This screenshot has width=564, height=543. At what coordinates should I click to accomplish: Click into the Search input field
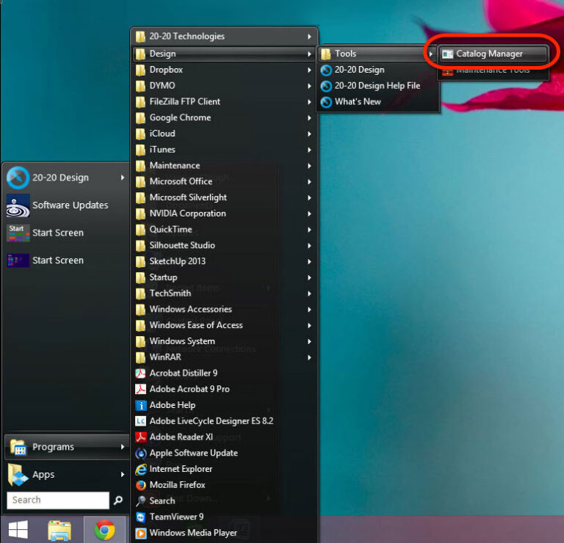(58, 500)
